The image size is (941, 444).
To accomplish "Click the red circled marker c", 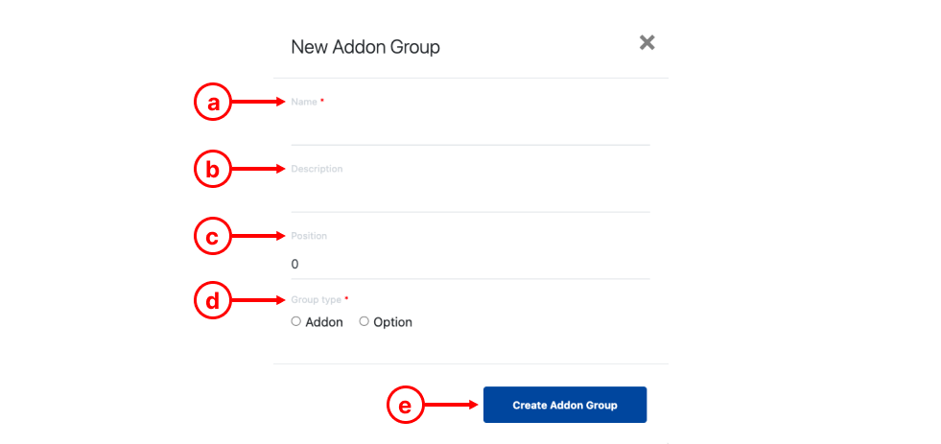I will tap(212, 237).
